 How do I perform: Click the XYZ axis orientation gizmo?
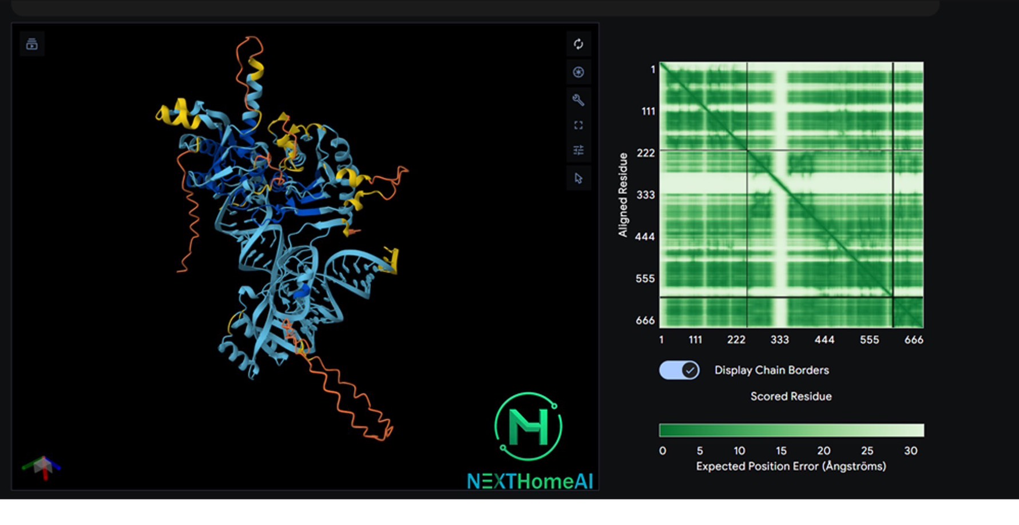pos(42,467)
